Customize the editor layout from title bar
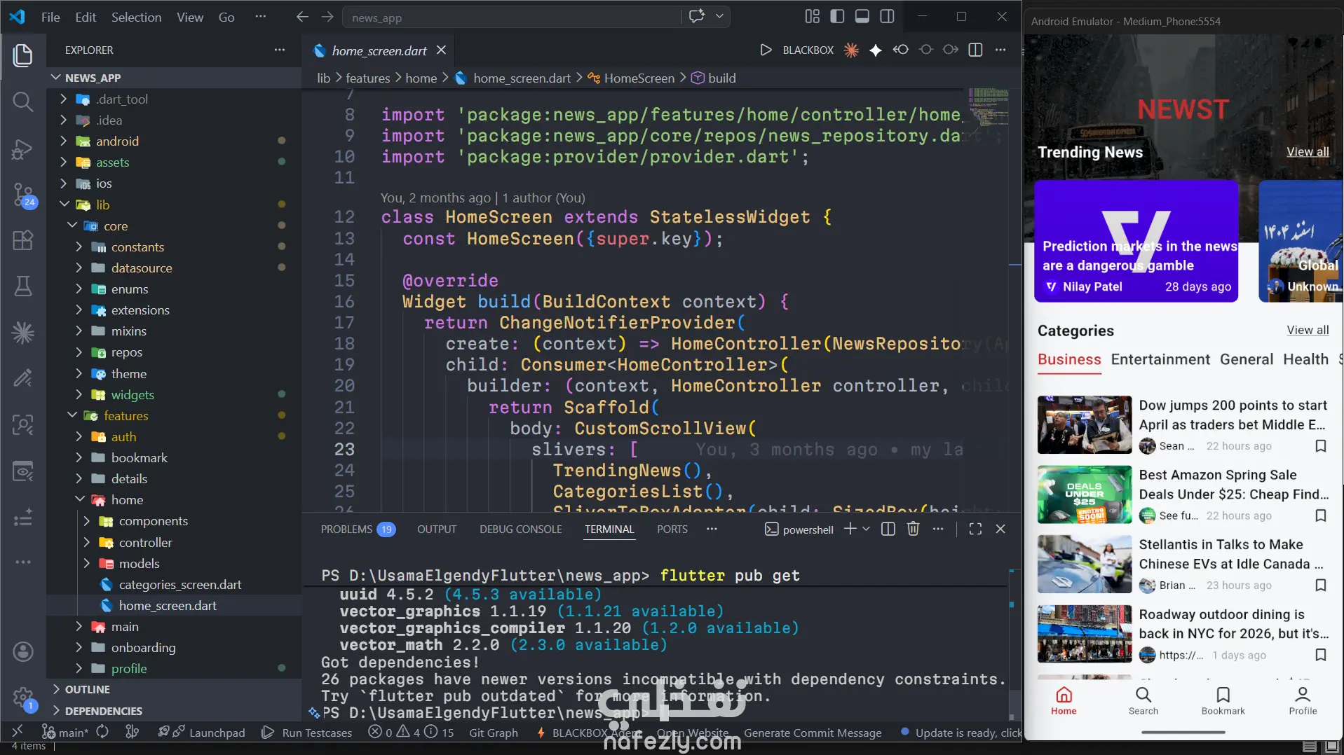The width and height of the screenshot is (1344, 755). pos(812,17)
